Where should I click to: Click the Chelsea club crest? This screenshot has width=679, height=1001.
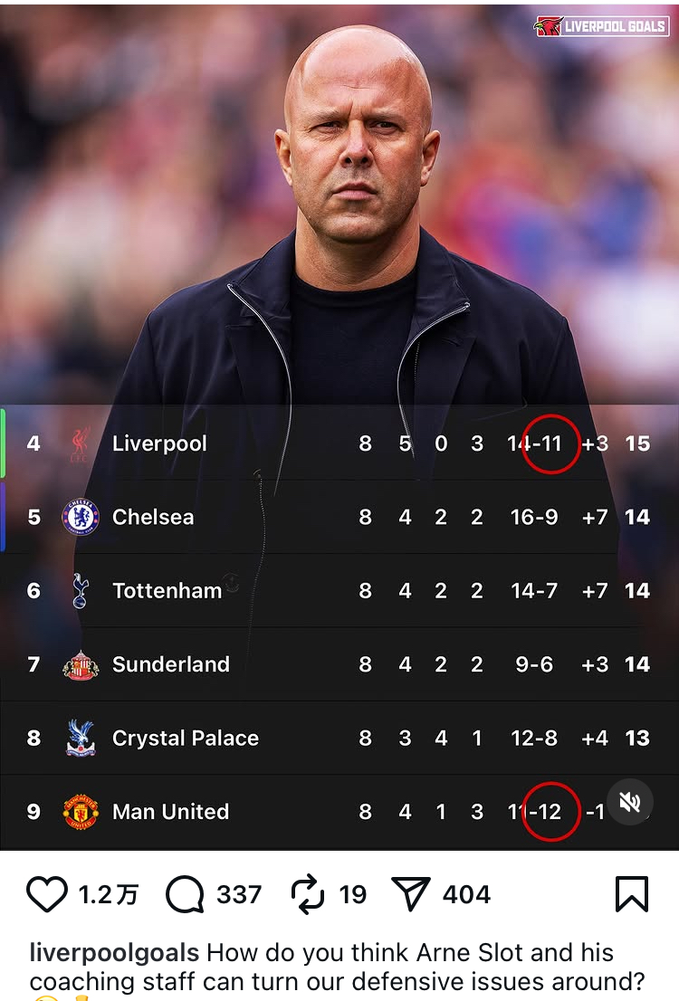[81, 518]
